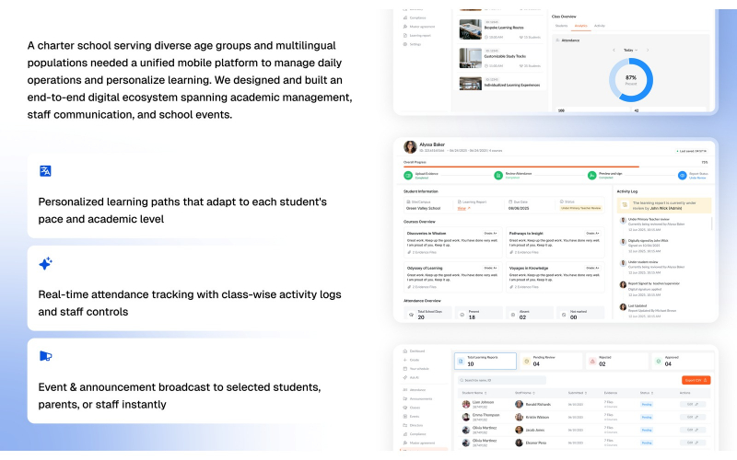Click the yellow Pending Review icon
Screen dimensions: 737x460
click(526, 362)
